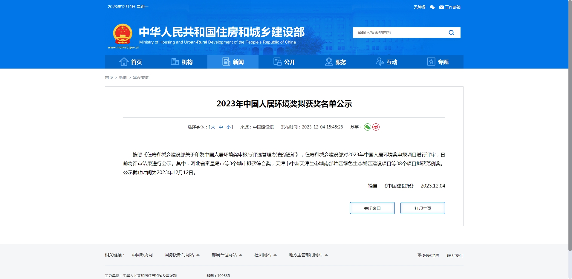Set font size to 小
Screen dimensions: 572x279
point(229,127)
